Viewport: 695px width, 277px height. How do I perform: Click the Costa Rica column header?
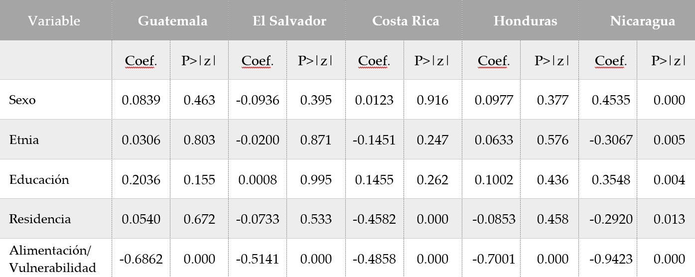tap(406, 21)
